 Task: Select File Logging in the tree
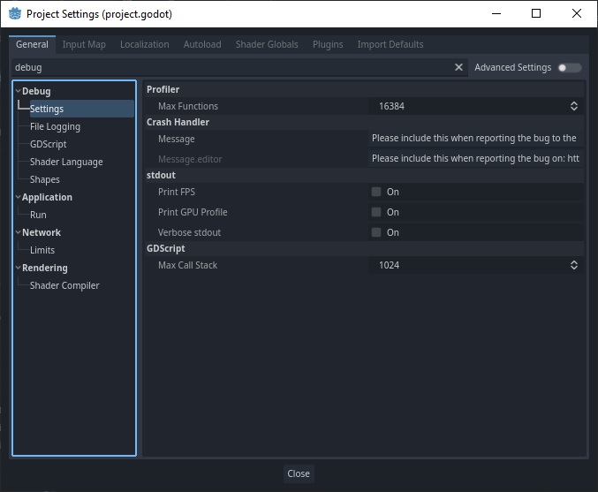[55, 126]
